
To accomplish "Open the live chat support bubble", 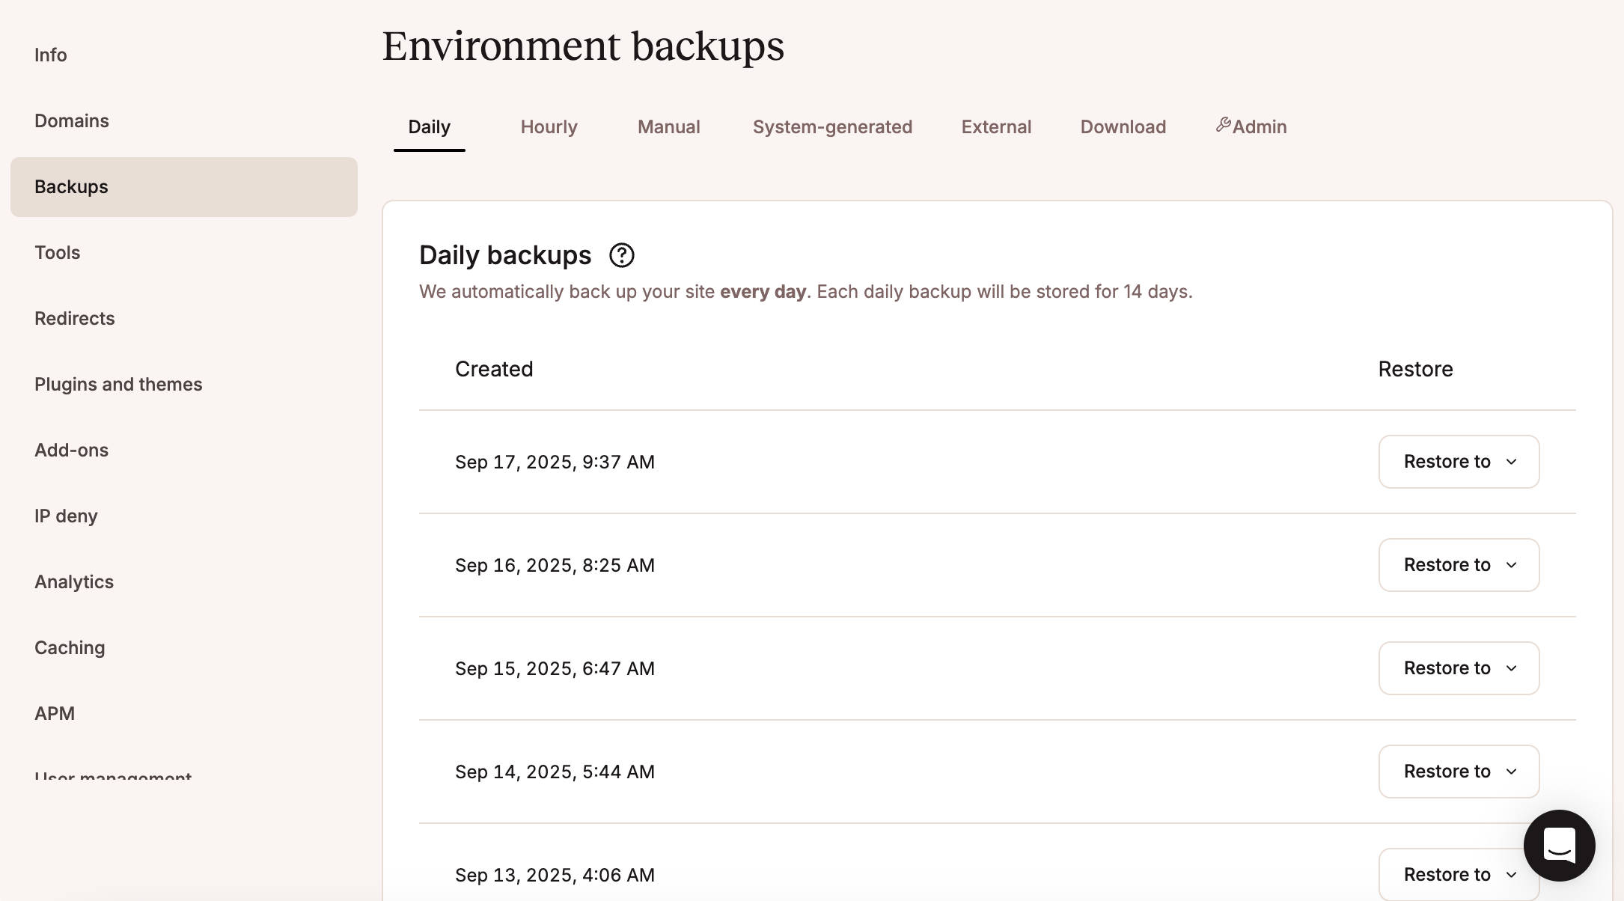I will [x=1559, y=846].
